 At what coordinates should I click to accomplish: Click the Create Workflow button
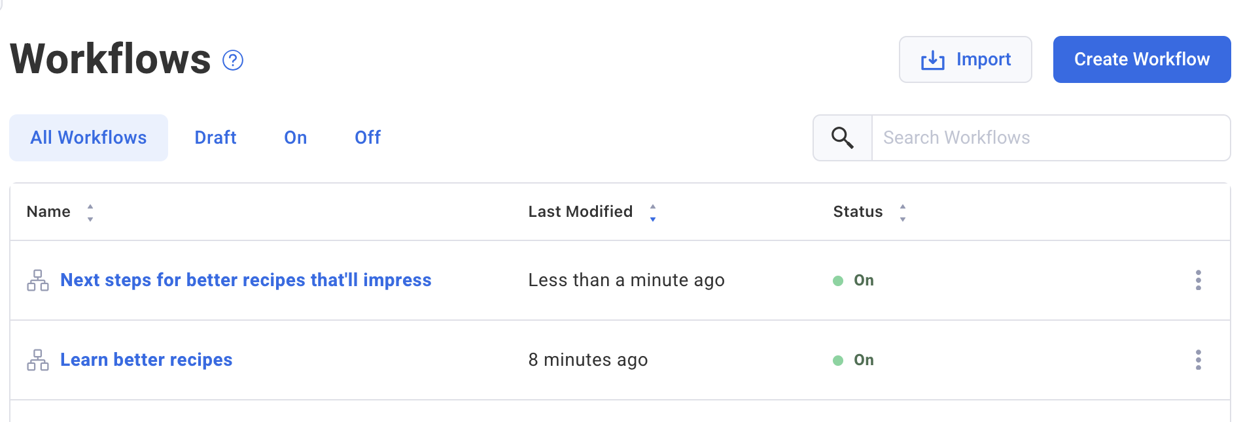tap(1141, 59)
